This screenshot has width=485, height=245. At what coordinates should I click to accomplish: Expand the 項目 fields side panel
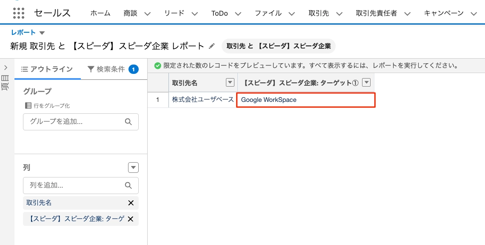tap(6, 68)
